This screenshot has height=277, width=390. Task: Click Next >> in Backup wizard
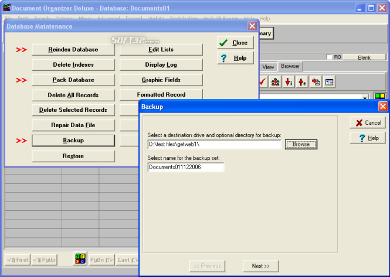click(260, 266)
